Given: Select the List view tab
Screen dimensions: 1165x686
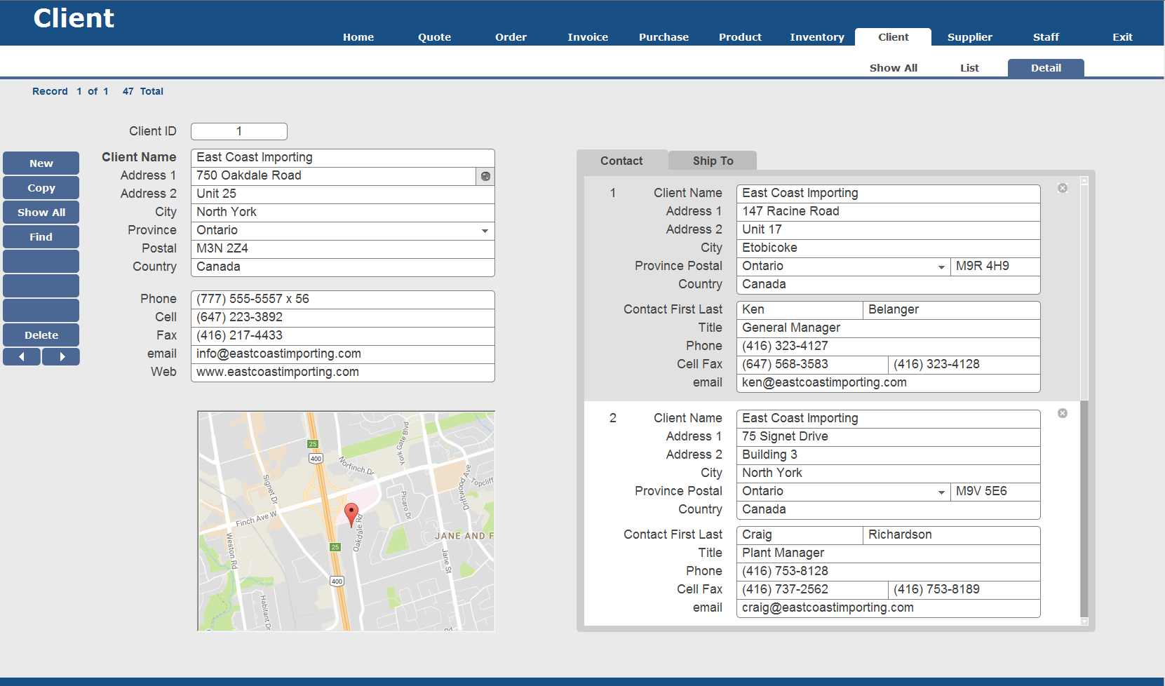Looking at the screenshot, I should pos(969,68).
